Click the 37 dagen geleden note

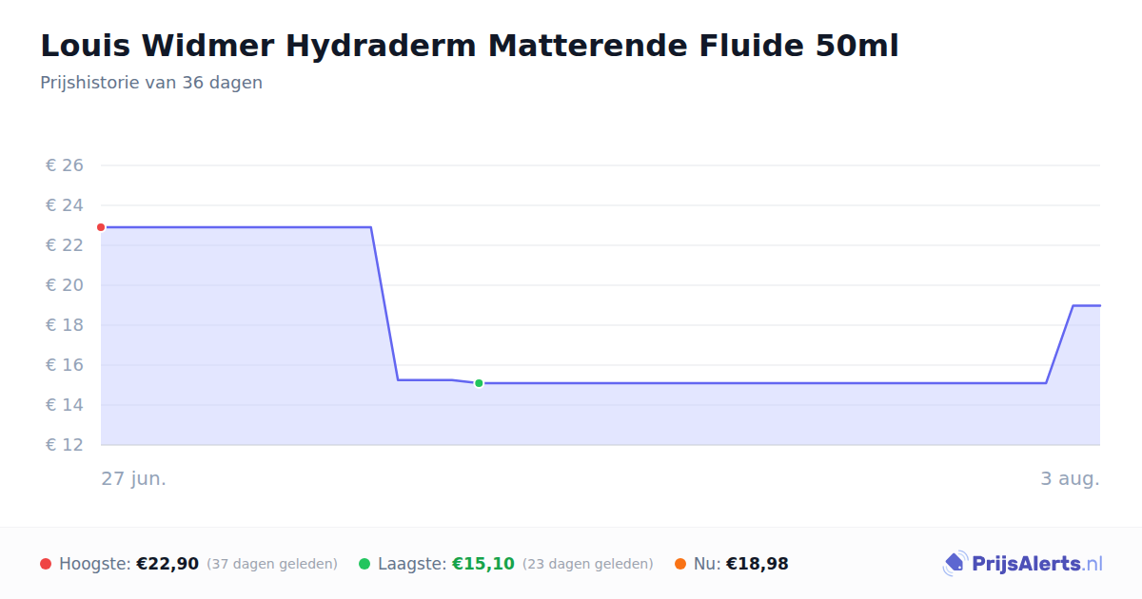pos(272,564)
